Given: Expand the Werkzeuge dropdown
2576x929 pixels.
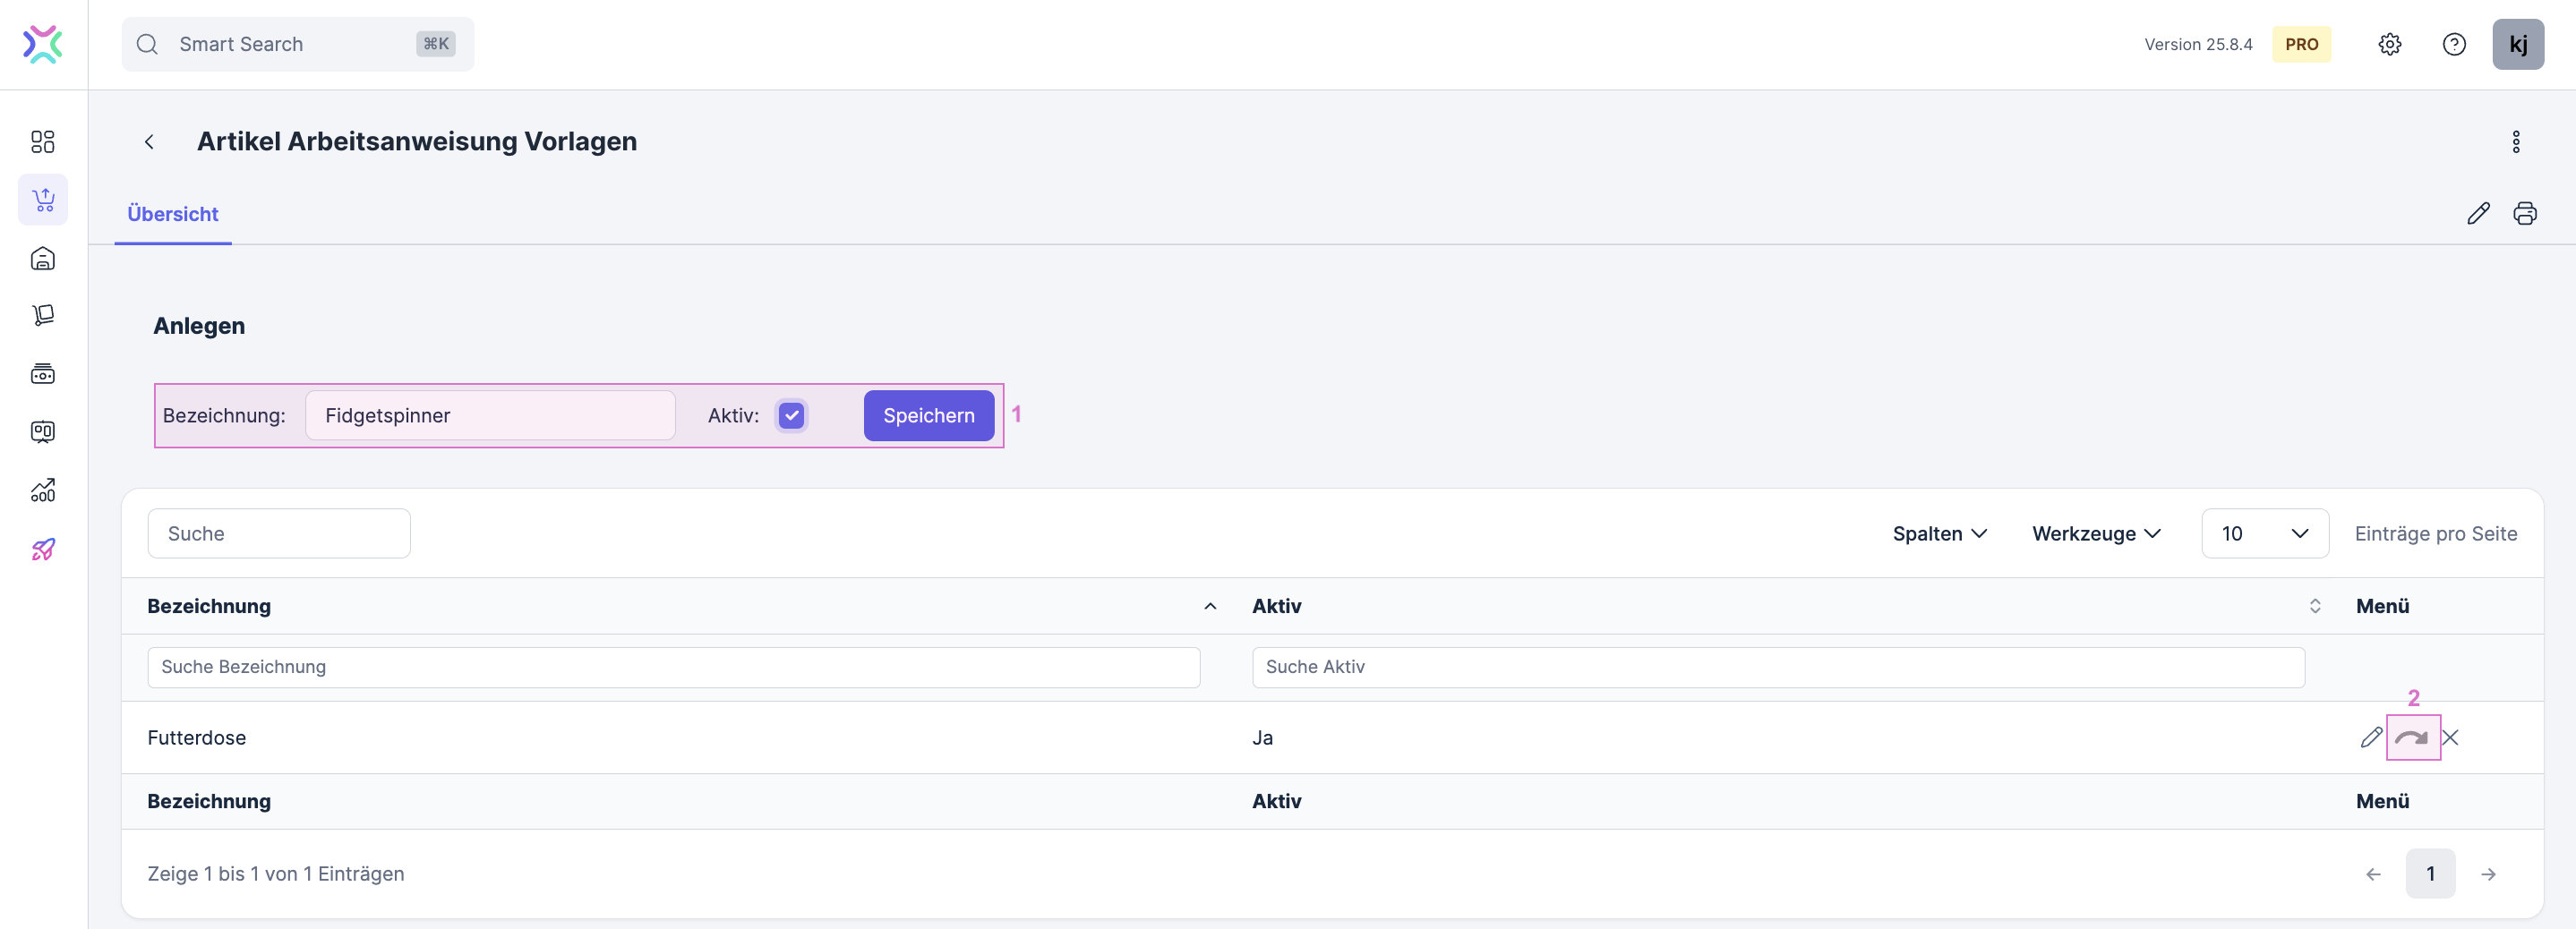Looking at the screenshot, I should pyautogui.click(x=2095, y=534).
